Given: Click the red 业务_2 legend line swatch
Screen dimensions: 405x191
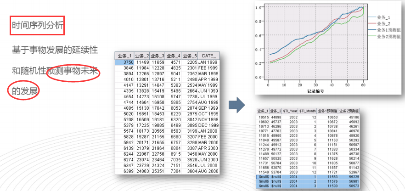Looking at the screenshot, I should coord(372,24).
